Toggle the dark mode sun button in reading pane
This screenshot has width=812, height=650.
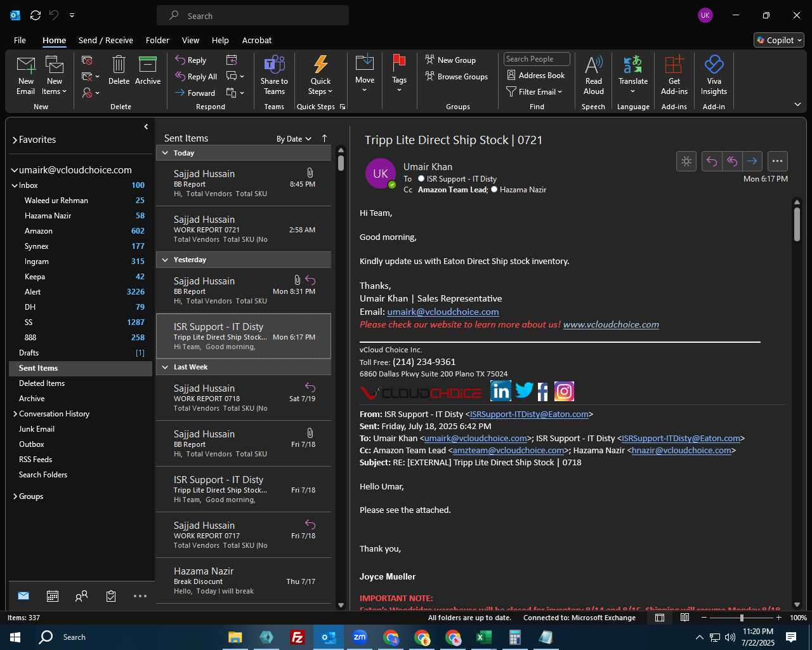tap(686, 161)
